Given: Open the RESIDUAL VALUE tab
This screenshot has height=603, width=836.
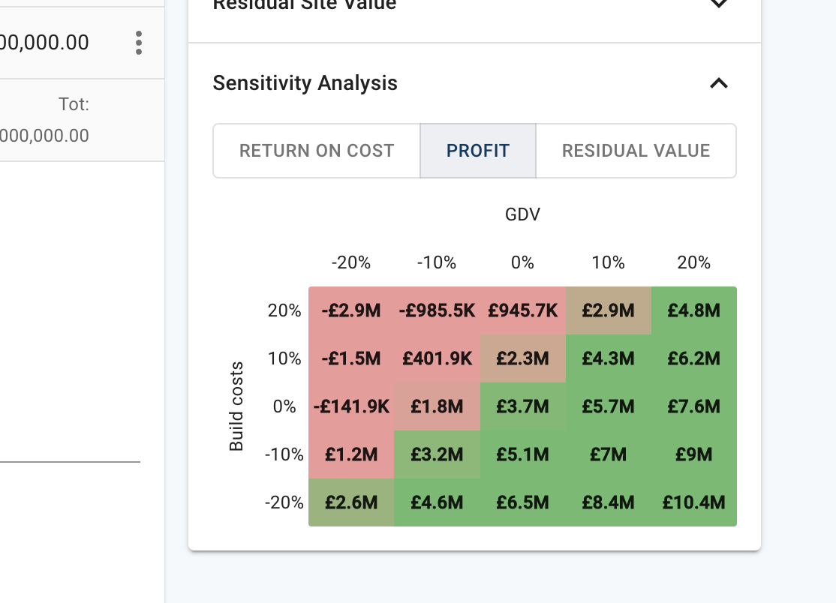Looking at the screenshot, I should click(636, 150).
